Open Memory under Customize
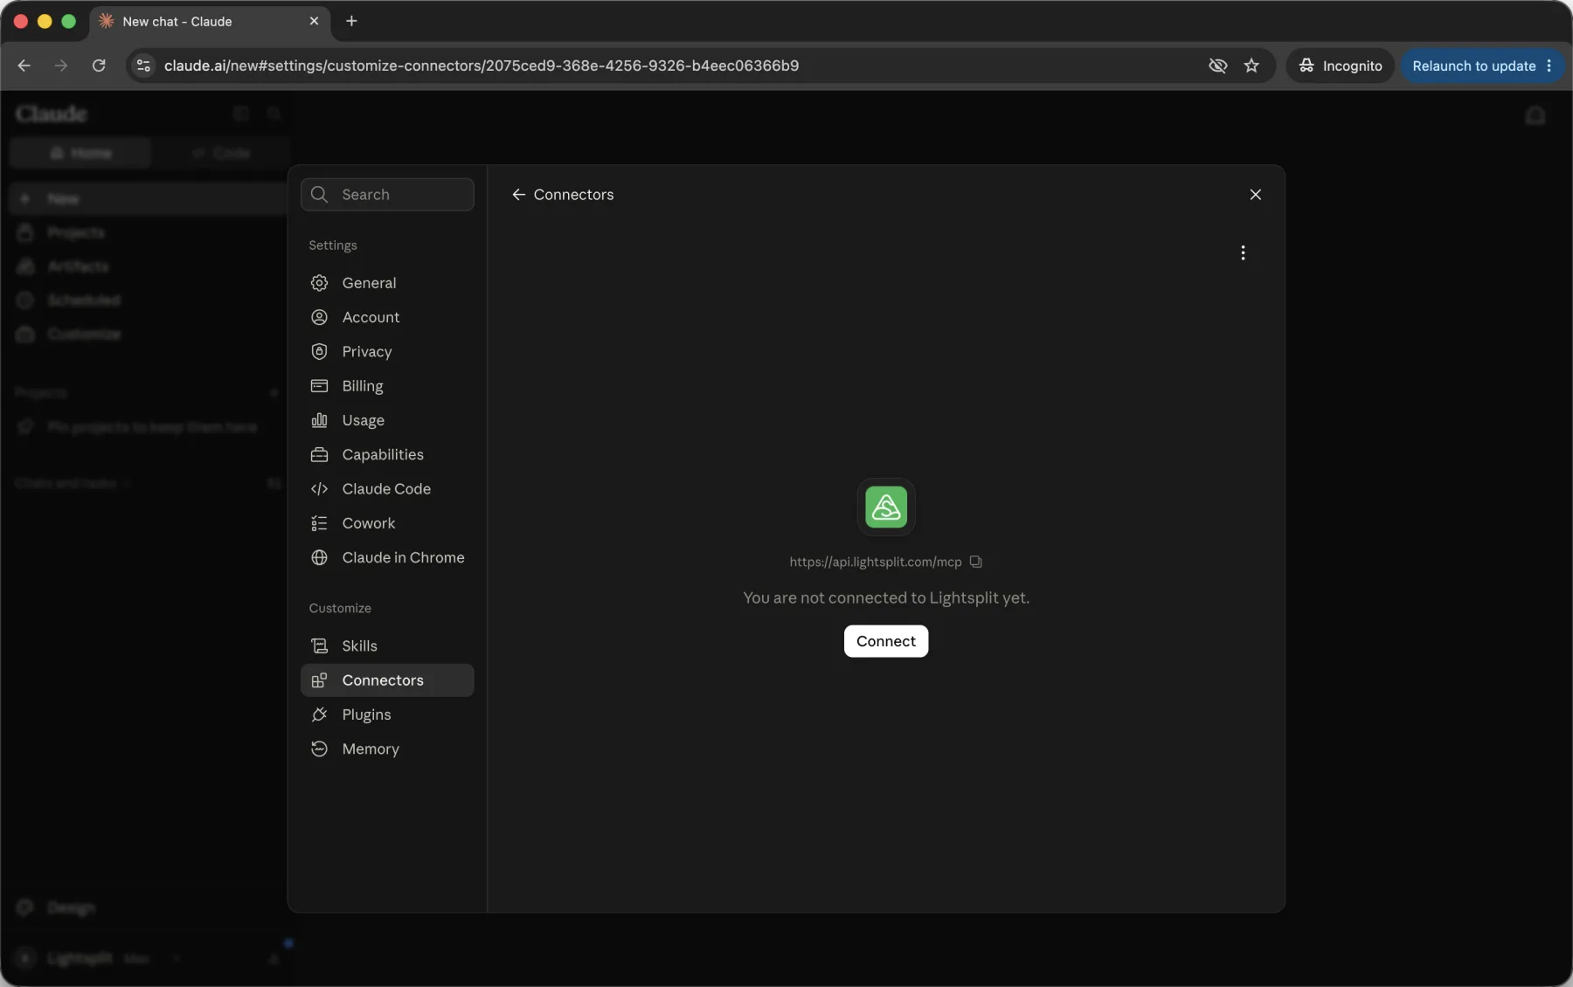Viewport: 1573px width, 987px height. [387, 749]
